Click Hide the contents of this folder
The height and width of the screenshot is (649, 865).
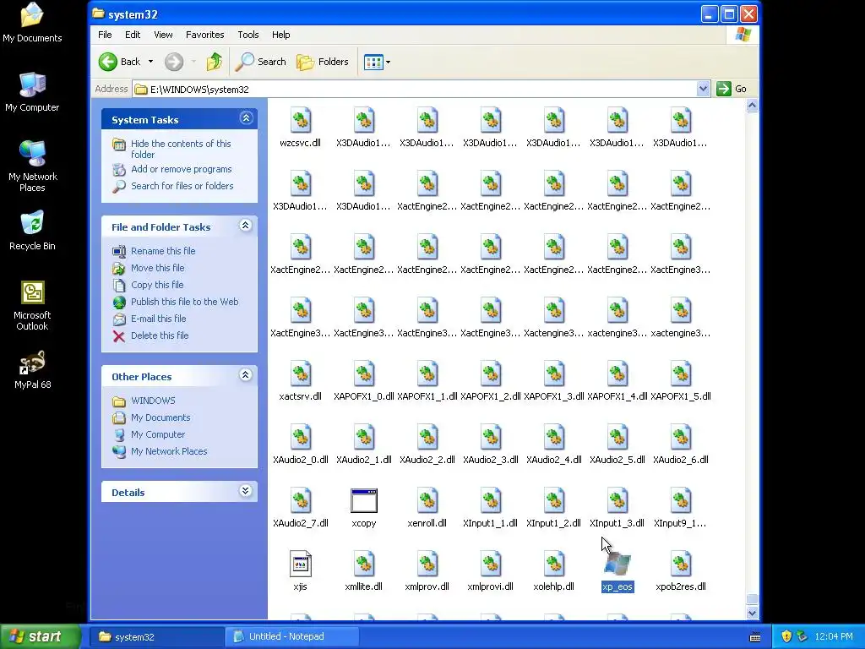pyautogui.click(x=181, y=149)
